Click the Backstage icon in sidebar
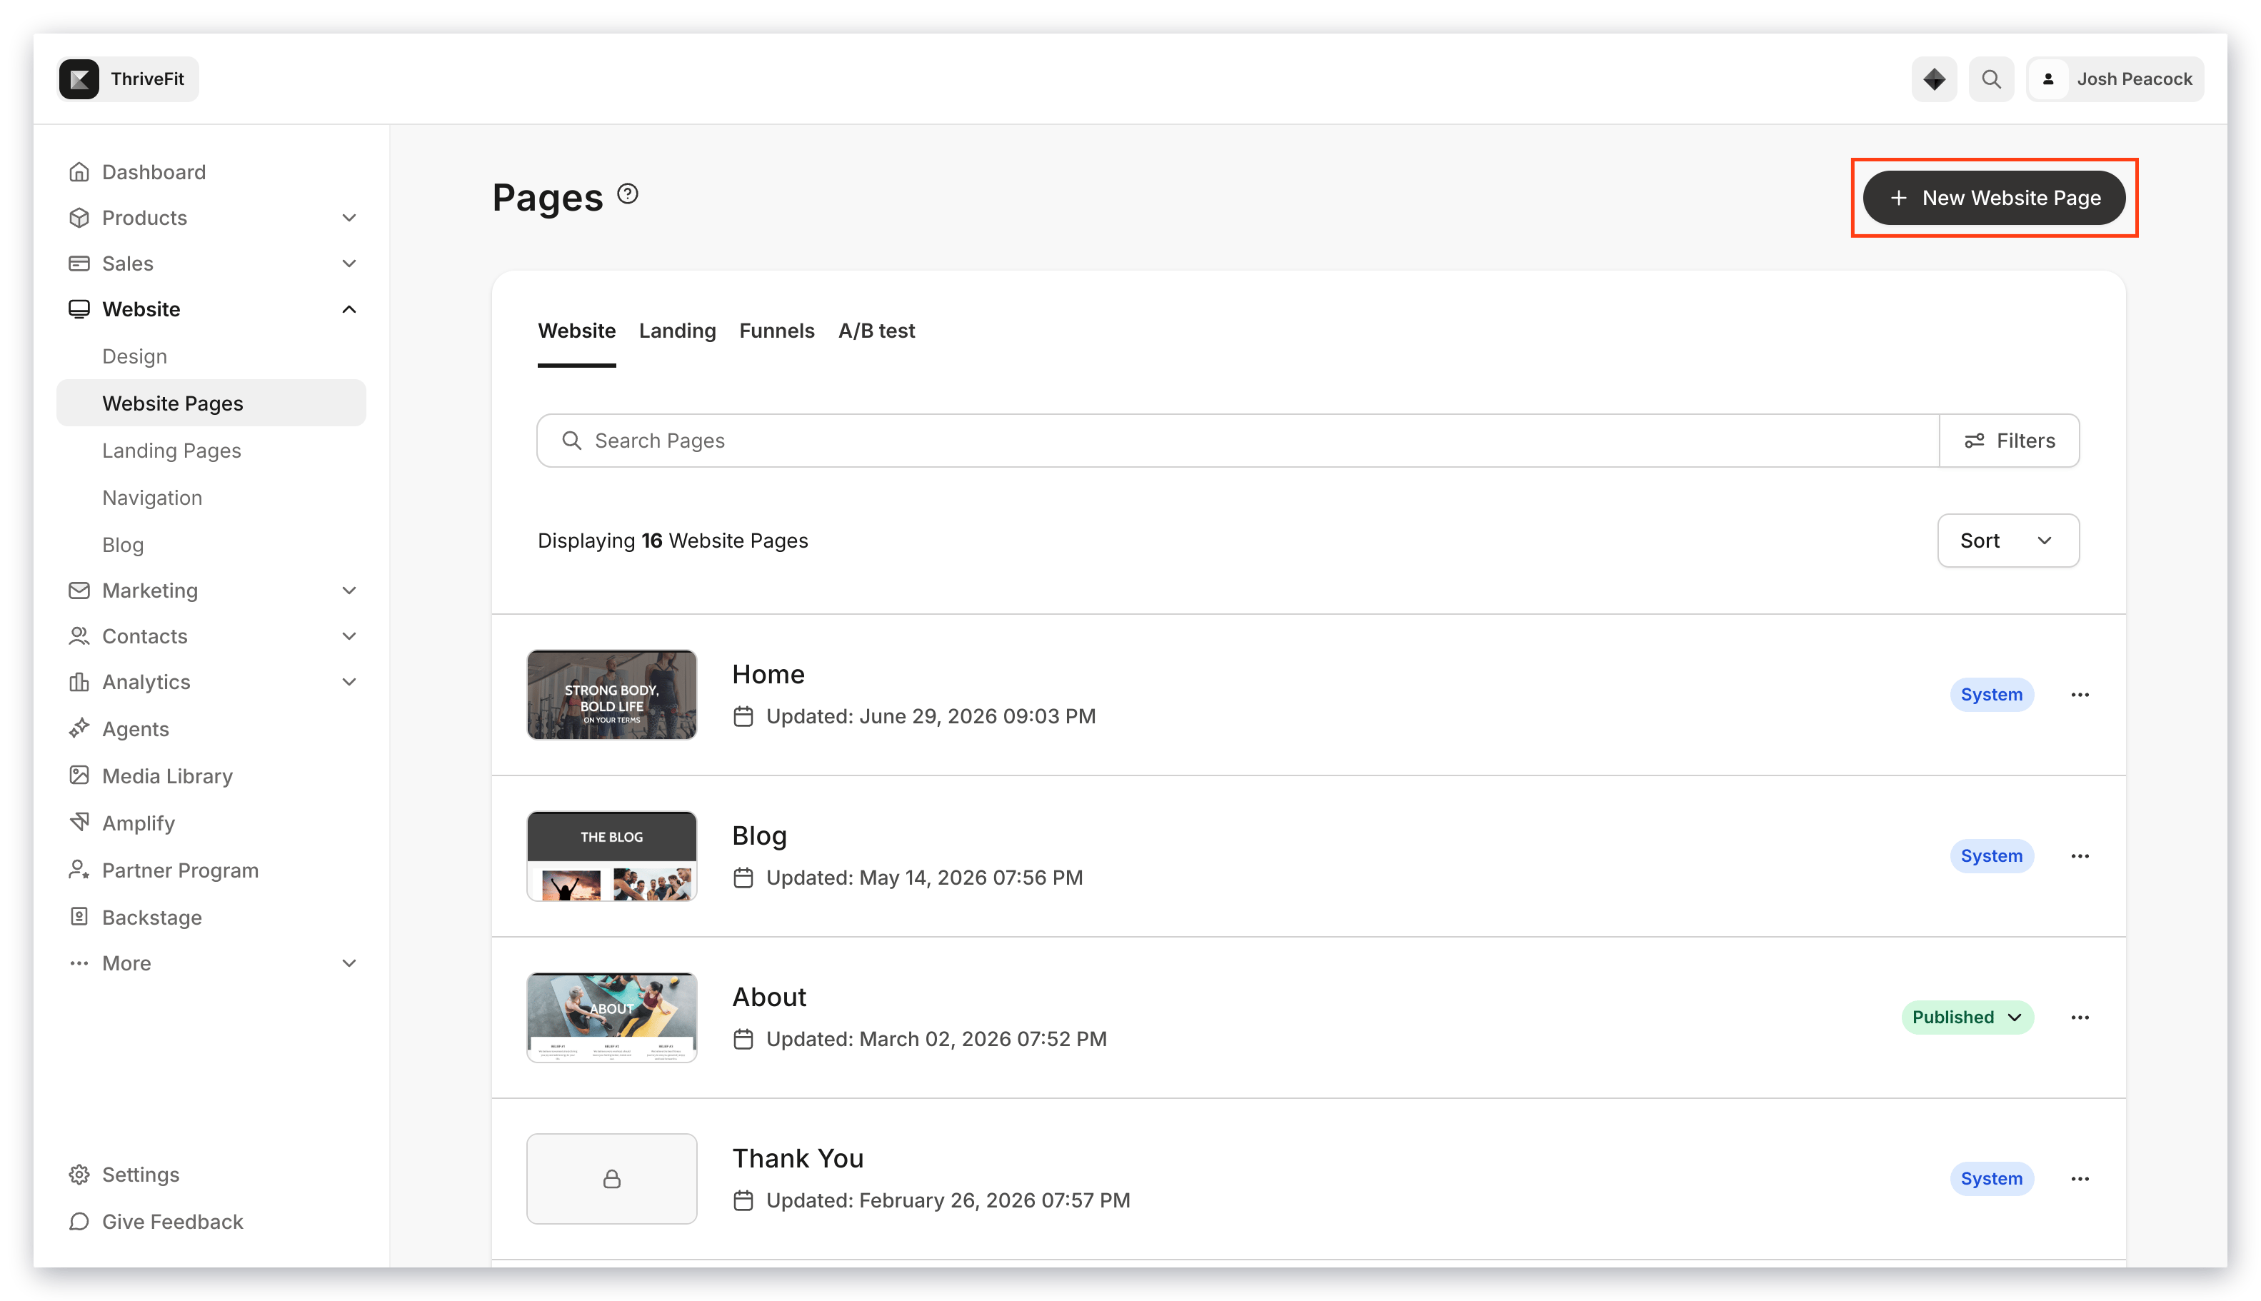This screenshot has height=1301, width=2261. point(79,917)
